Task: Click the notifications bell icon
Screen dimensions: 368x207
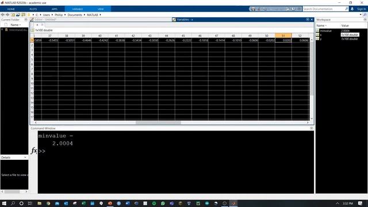Action: [x=352, y=9]
